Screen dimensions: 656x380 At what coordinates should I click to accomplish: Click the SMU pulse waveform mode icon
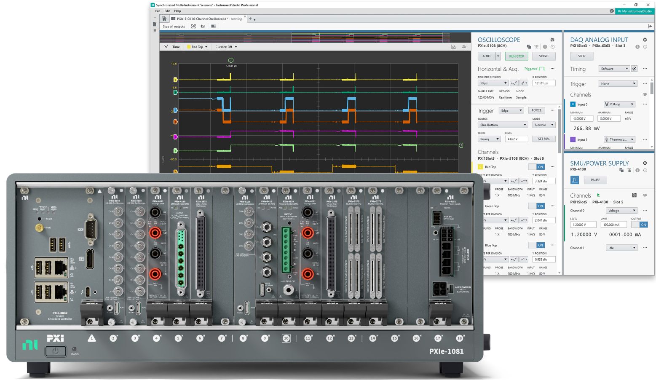coord(575,180)
